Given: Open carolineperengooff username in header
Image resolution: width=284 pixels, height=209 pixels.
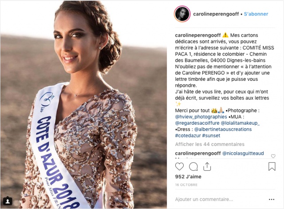Looking at the screenshot, I should (216, 14).
